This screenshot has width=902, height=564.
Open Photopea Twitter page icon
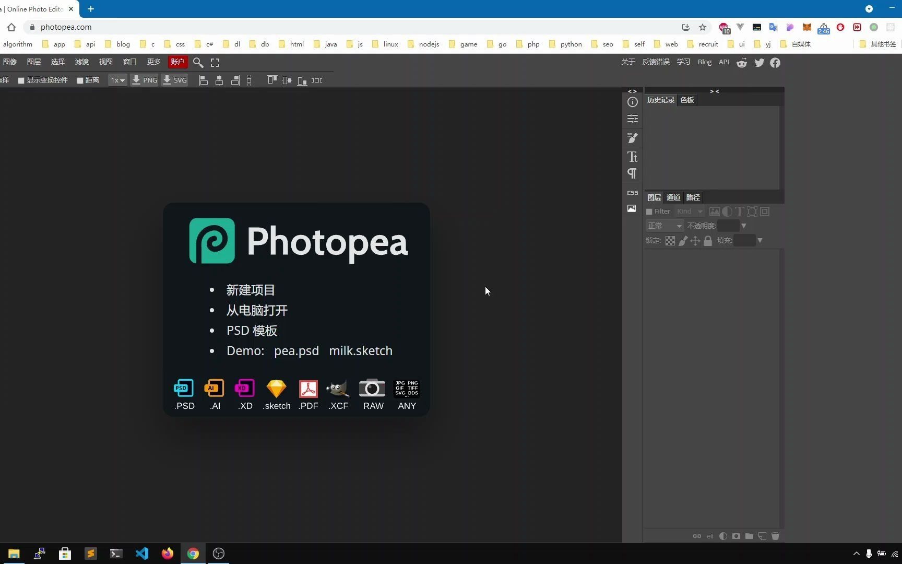point(759,63)
